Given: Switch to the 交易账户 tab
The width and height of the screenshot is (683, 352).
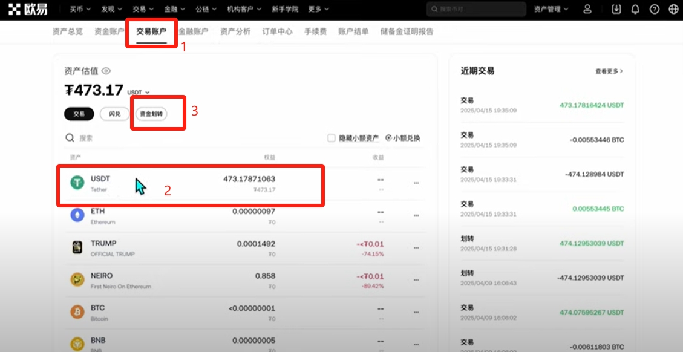Looking at the screenshot, I should tap(151, 31).
